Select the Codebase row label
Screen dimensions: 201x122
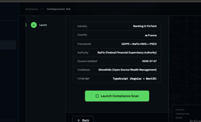coord(84,70)
